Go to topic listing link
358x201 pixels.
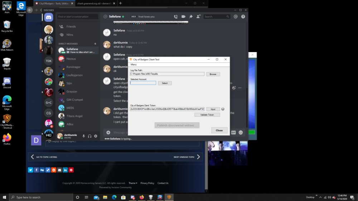point(44,157)
